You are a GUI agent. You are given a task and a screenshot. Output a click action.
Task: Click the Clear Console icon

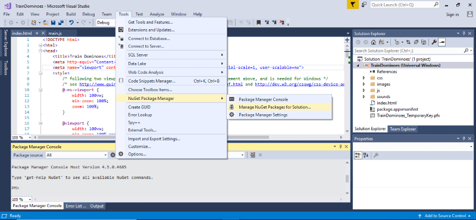253,155
